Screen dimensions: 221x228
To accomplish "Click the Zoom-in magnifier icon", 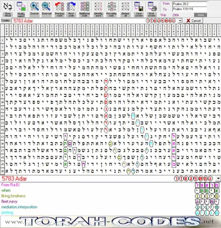I will point(35,6).
